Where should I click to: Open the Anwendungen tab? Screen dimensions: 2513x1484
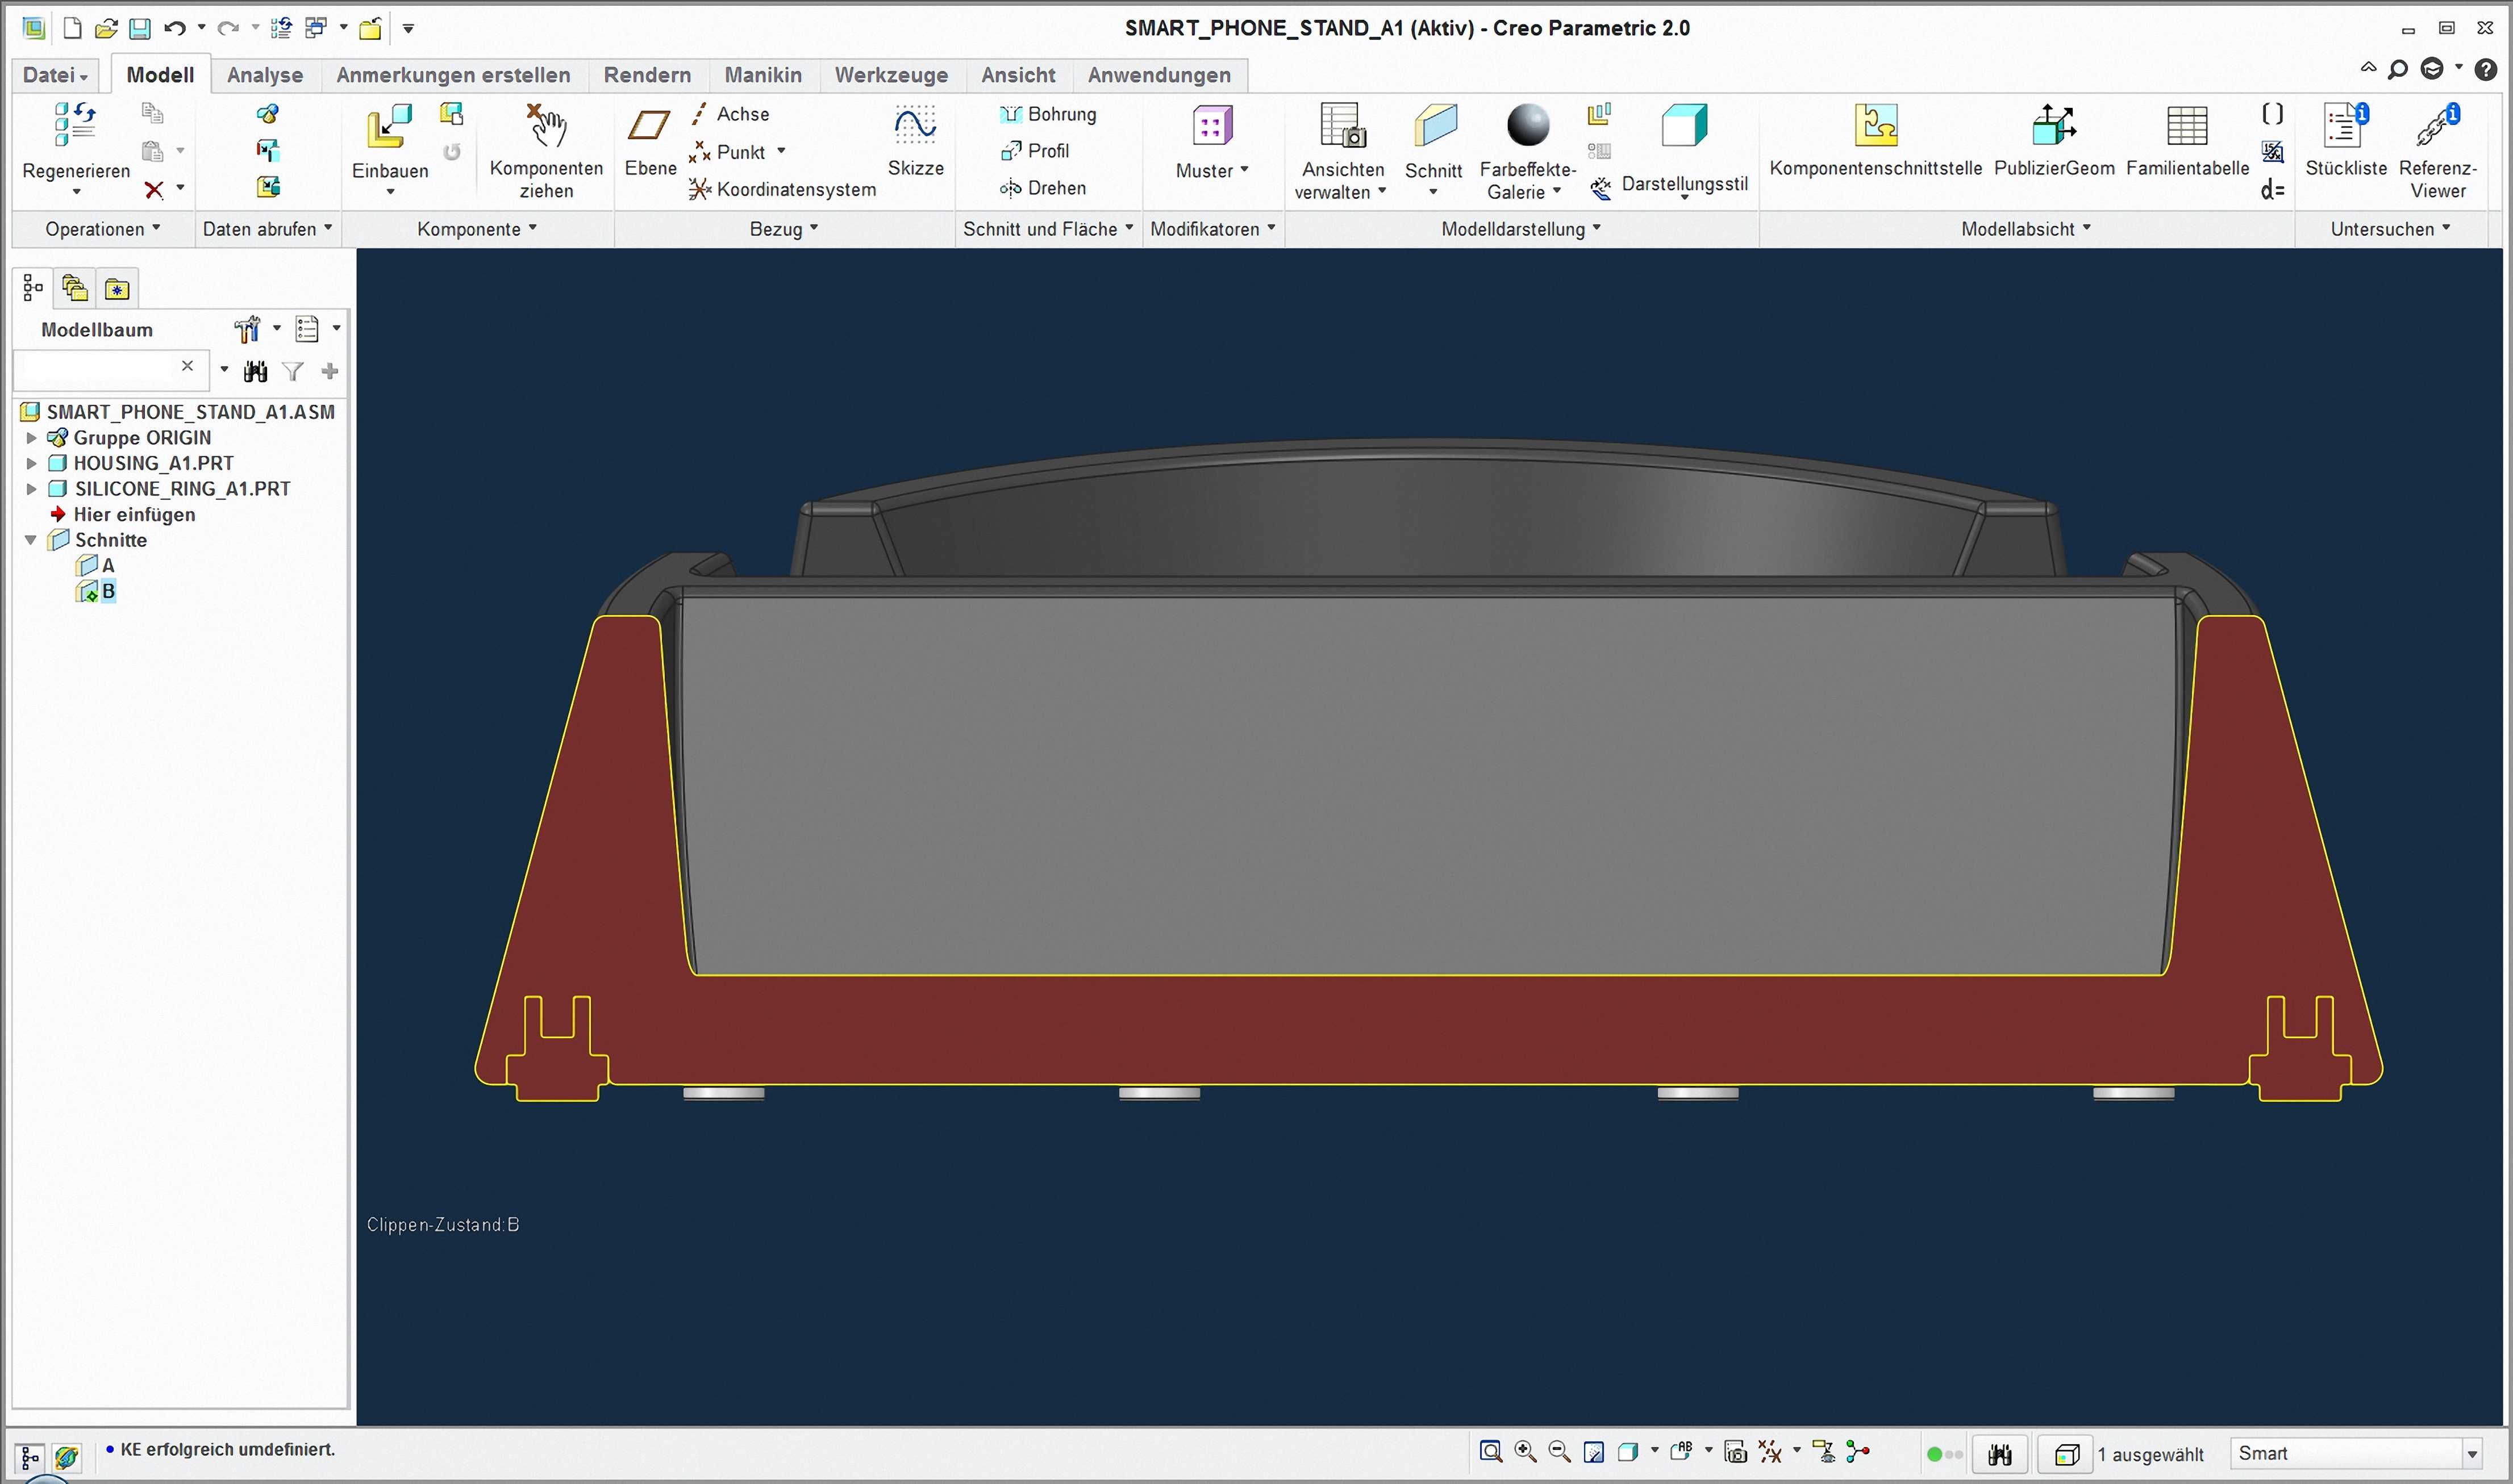pos(1160,75)
